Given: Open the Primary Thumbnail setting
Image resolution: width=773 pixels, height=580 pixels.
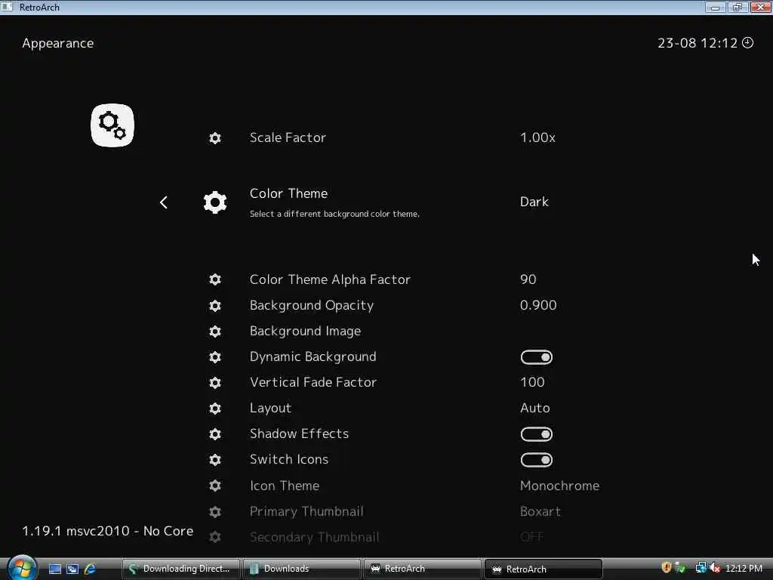Looking at the screenshot, I should 306,511.
